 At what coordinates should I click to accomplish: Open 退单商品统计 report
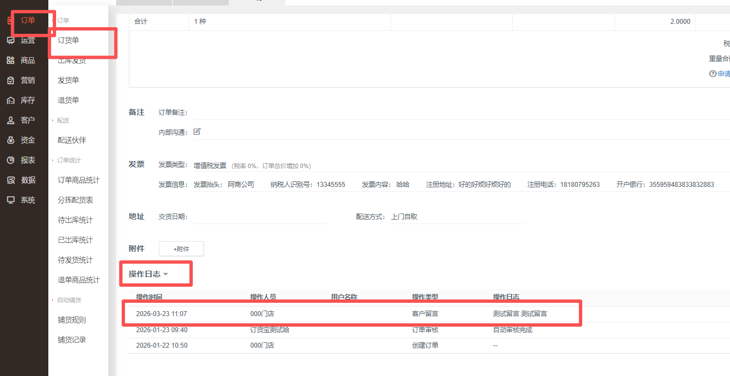pos(79,280)
